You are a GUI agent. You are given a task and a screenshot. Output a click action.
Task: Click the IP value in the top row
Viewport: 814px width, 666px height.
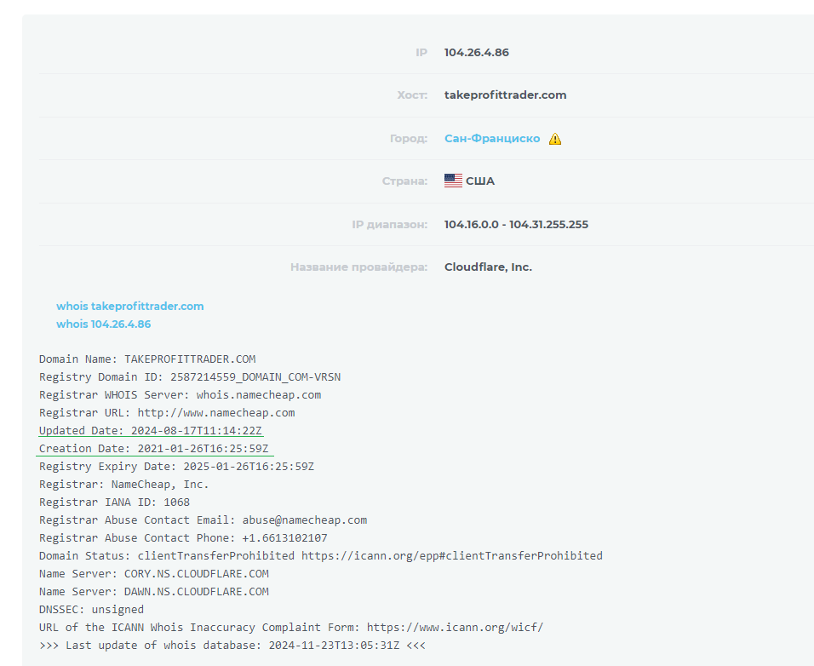point(476,52)
